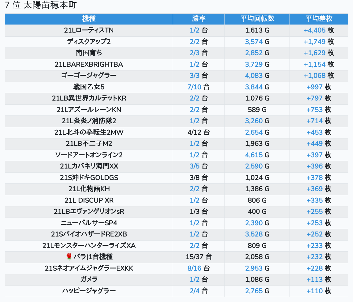Click the 8/16 台 win rate value
The image size is (353, 302).
[x=198, y=268]
